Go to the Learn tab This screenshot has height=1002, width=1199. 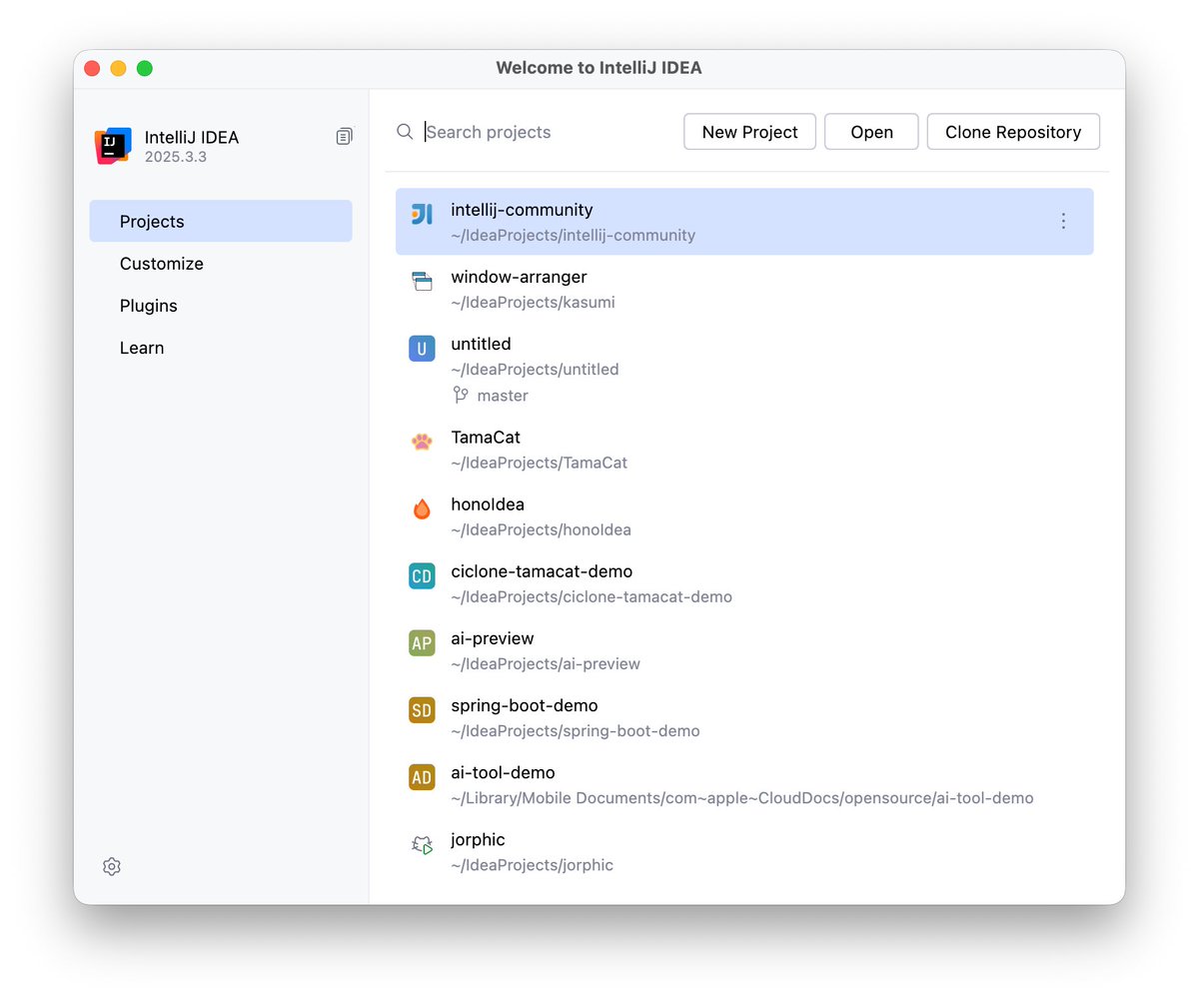[221, 348]
